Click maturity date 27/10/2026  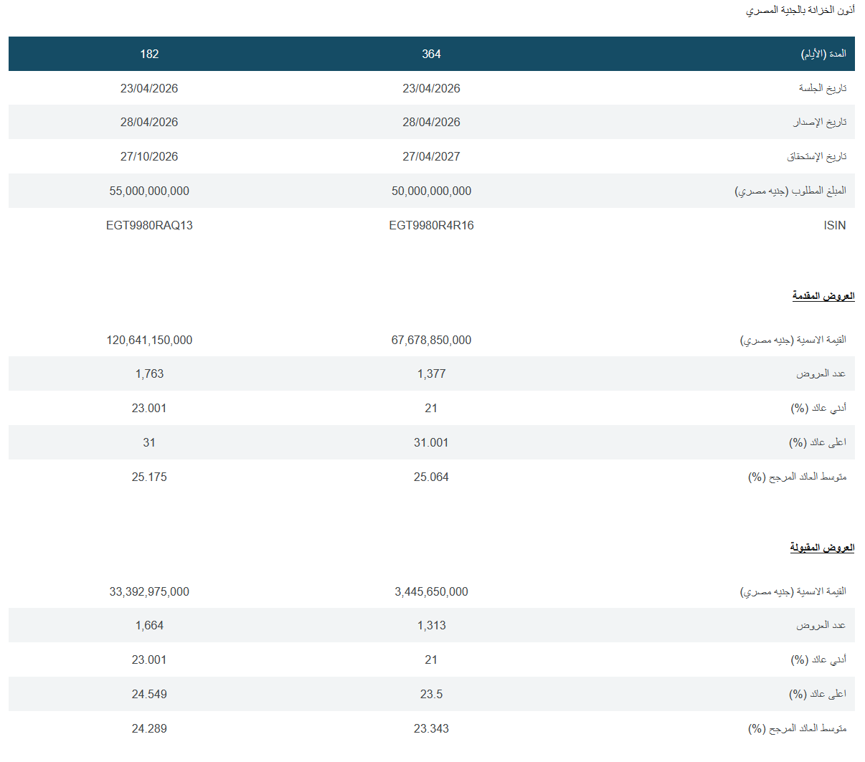149,156
